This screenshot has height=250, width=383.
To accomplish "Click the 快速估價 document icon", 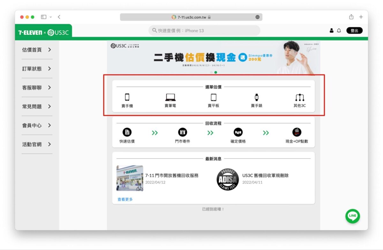I will point(127,132).
